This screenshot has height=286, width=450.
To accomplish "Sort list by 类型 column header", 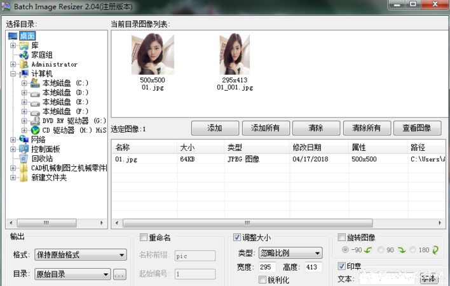I will click(x=257, y=147).
